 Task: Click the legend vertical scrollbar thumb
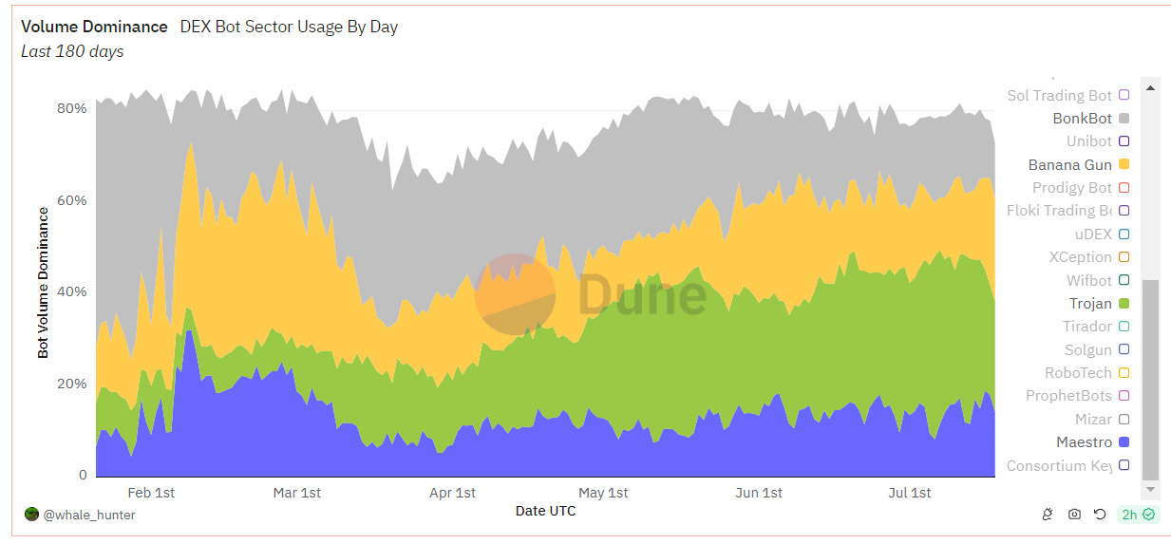click(x=1150, y=380)
